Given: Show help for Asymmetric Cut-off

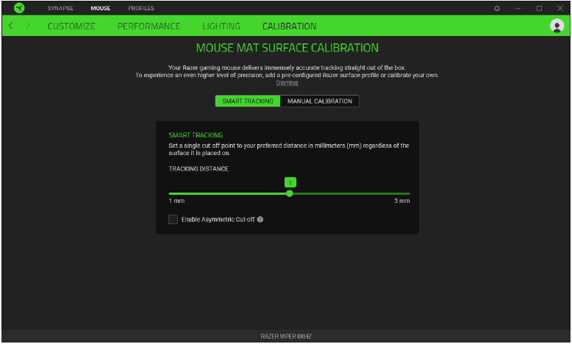Looking at the screenshot, I should [260, 219].
